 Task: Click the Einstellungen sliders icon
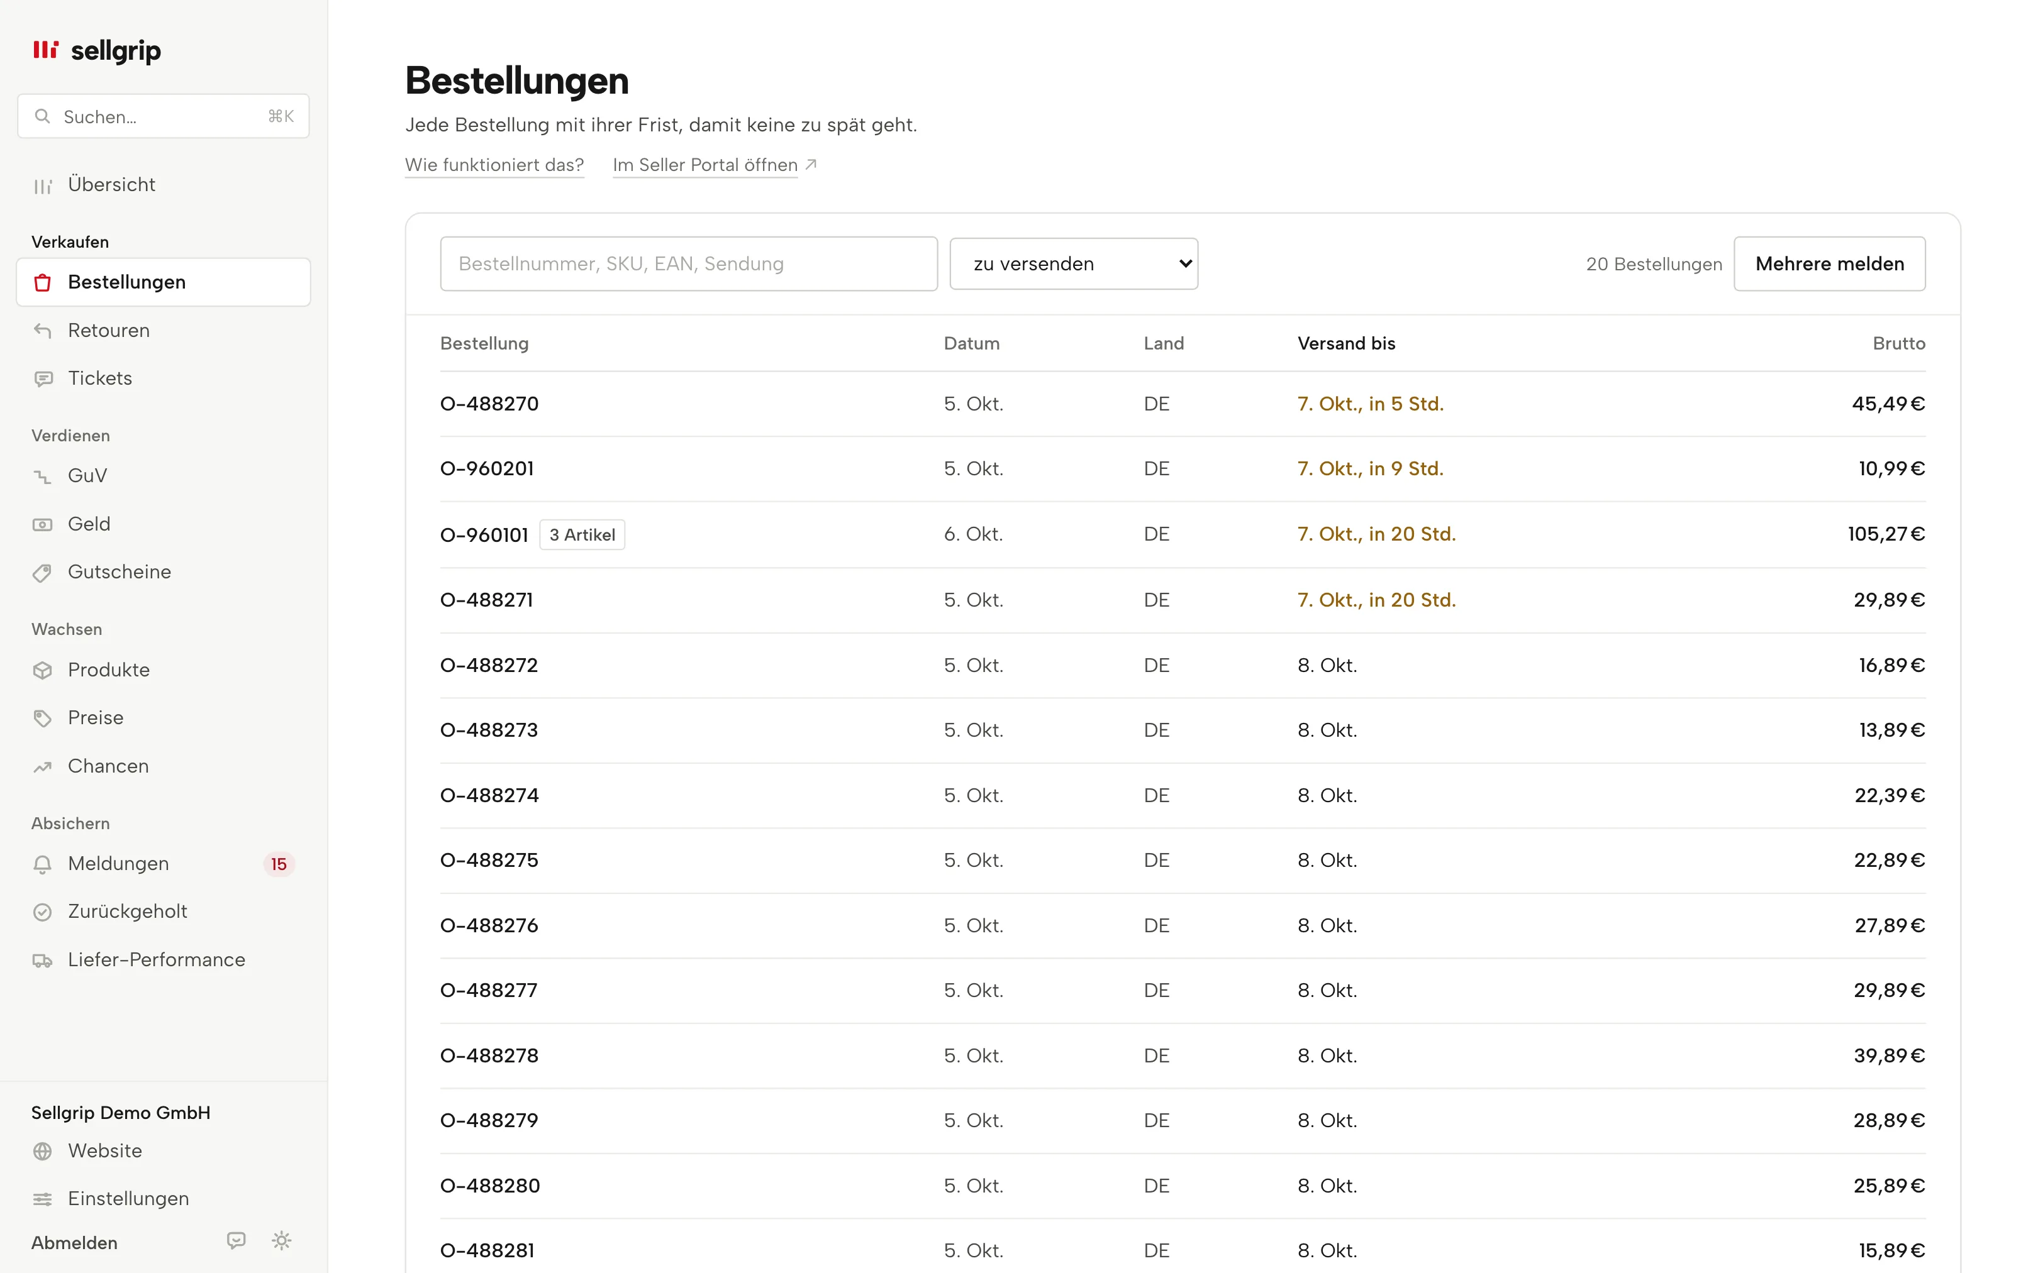43,1199
